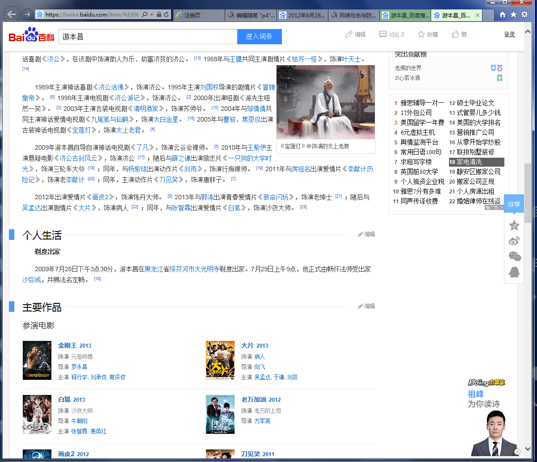The image size is (537, 462).
Task: Share to QQ penguin icon
Action: pos(514,272)
